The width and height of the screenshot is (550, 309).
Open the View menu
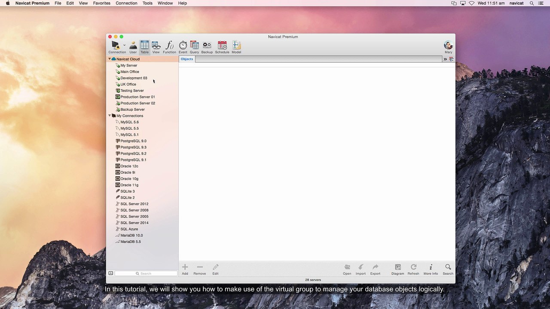(x=83, y=3)
